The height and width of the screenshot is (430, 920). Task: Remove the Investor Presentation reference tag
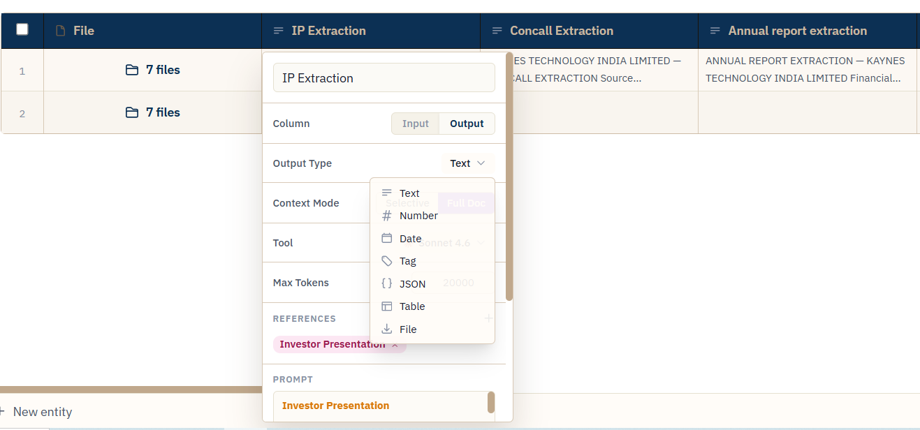395,345
